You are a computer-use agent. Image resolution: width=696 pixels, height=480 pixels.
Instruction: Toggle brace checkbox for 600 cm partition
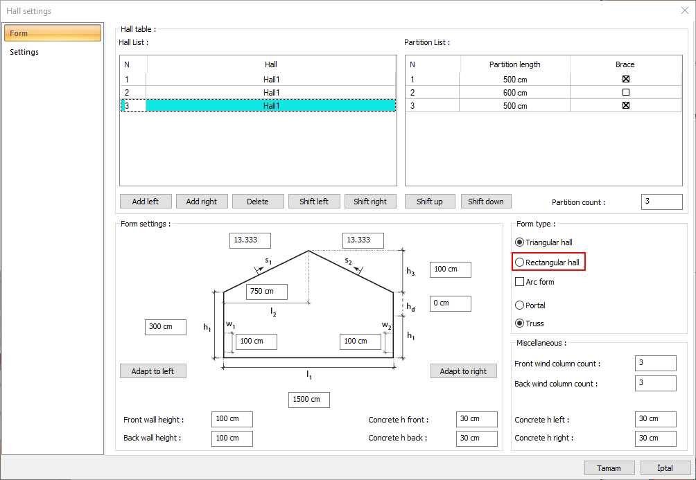point(625,92)
